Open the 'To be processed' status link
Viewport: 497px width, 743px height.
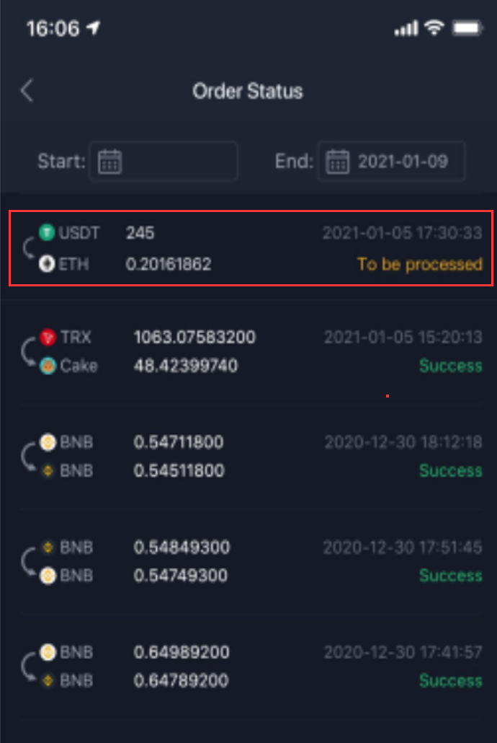[419, 264]
